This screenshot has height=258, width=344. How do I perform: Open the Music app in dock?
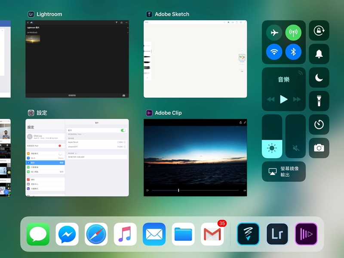pyautogui.click(x=125, y=234)
